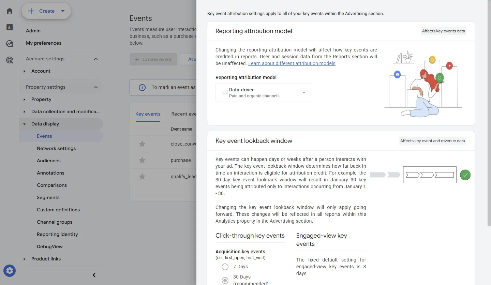Open Learn about different attribution models link
The width and height of the screenshot is (491, 285).
(292, 63)
